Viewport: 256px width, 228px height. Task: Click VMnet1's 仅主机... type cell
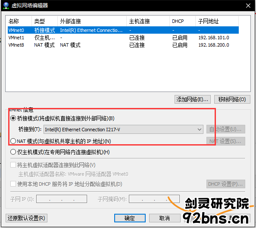coord(44,38)
